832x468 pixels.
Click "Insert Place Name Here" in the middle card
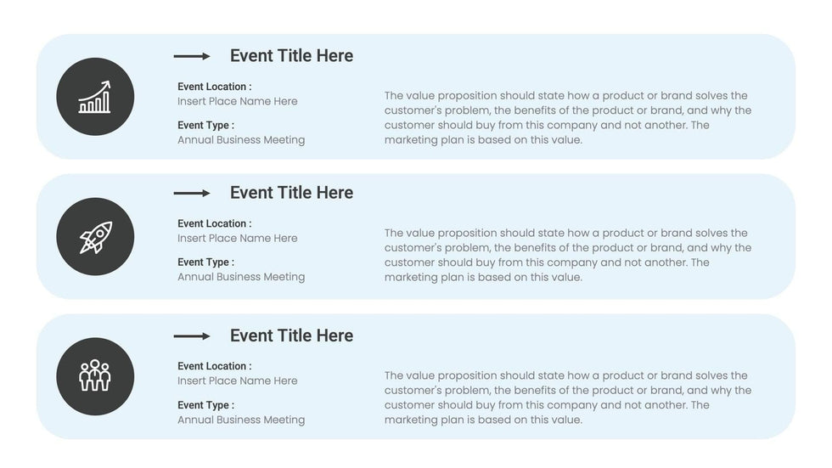click(x=238, y=239)
